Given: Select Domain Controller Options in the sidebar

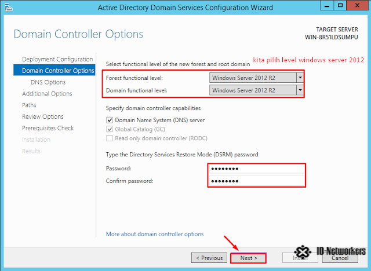Looking at the screenshot, I should [54, 70].
